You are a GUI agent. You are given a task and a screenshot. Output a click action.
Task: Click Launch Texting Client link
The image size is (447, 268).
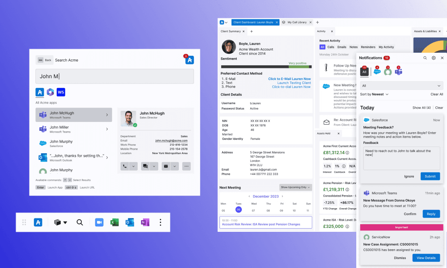coord(294,83)
